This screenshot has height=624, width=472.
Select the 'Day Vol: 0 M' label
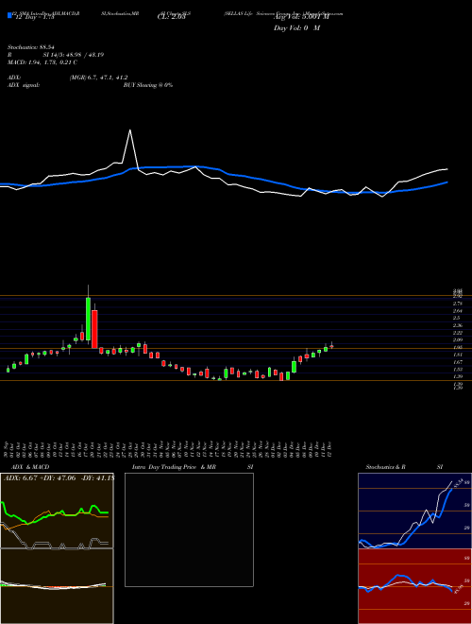[x=296, y=28]
